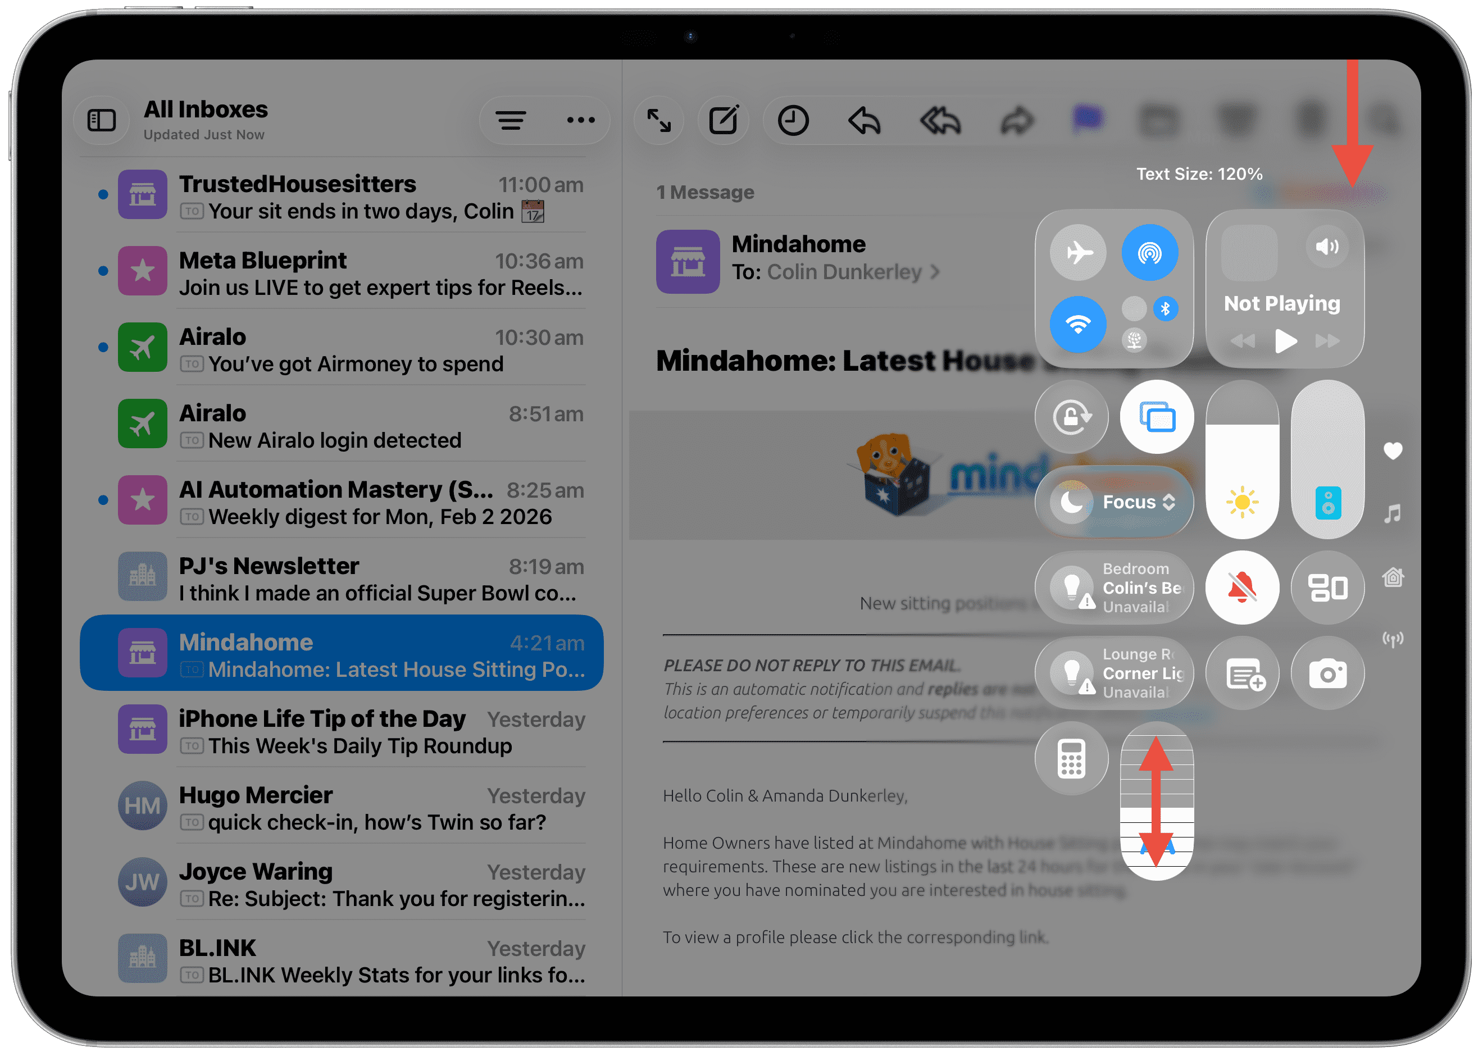The height and width of the screenshot is (1056, 1483).
Task: Toggle silent mode bell button
Action: pyautogui.click(x=1243, y=588)
